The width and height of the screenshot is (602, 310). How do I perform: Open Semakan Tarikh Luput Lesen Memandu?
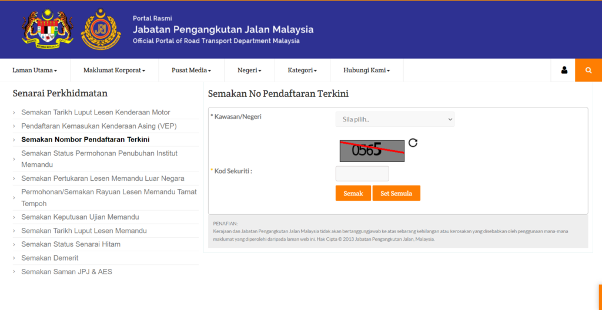84,231
